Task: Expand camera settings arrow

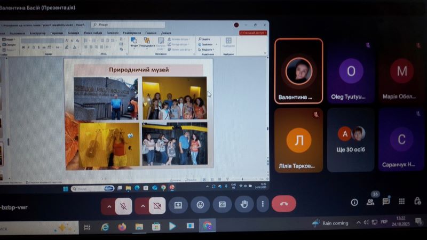Action: [143, 205]
